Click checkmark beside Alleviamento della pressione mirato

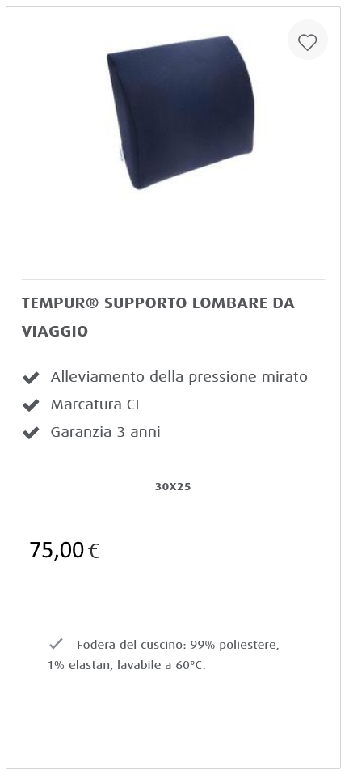[31, 378]
